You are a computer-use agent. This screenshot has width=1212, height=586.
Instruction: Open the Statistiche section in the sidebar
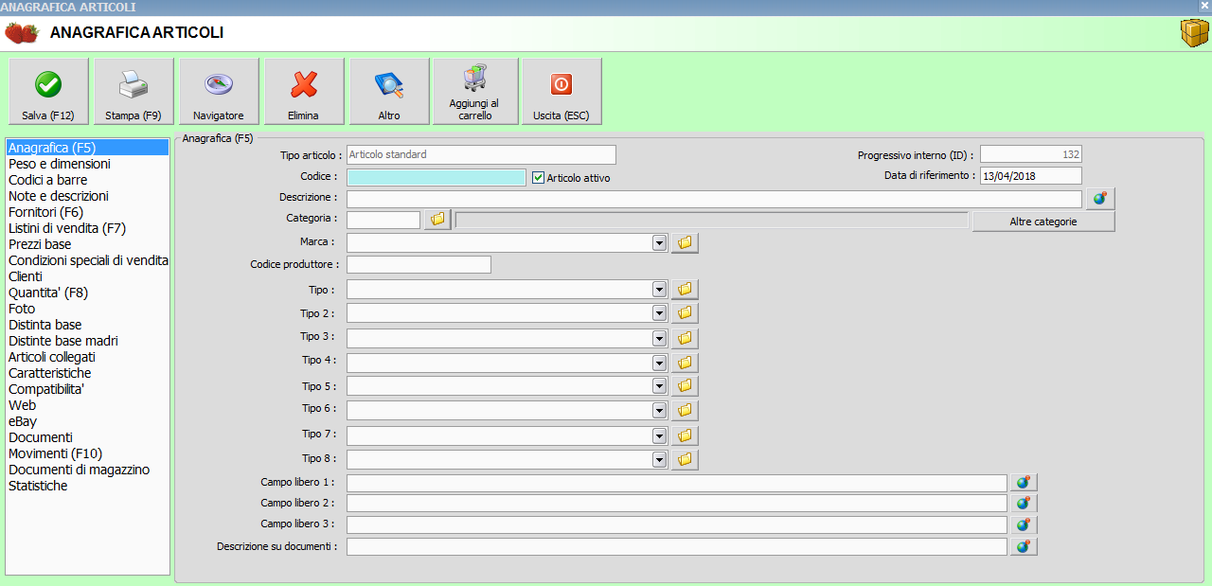[38, 486]
